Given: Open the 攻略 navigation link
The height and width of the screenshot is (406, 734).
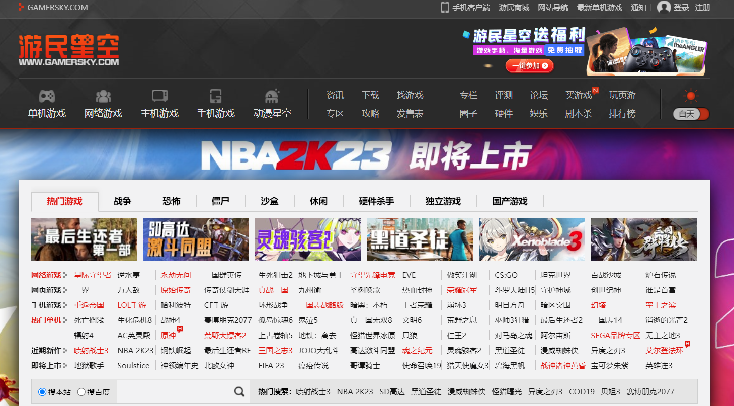Looking at the screenshot, I should pyautogui.click(x=370, y=114).
